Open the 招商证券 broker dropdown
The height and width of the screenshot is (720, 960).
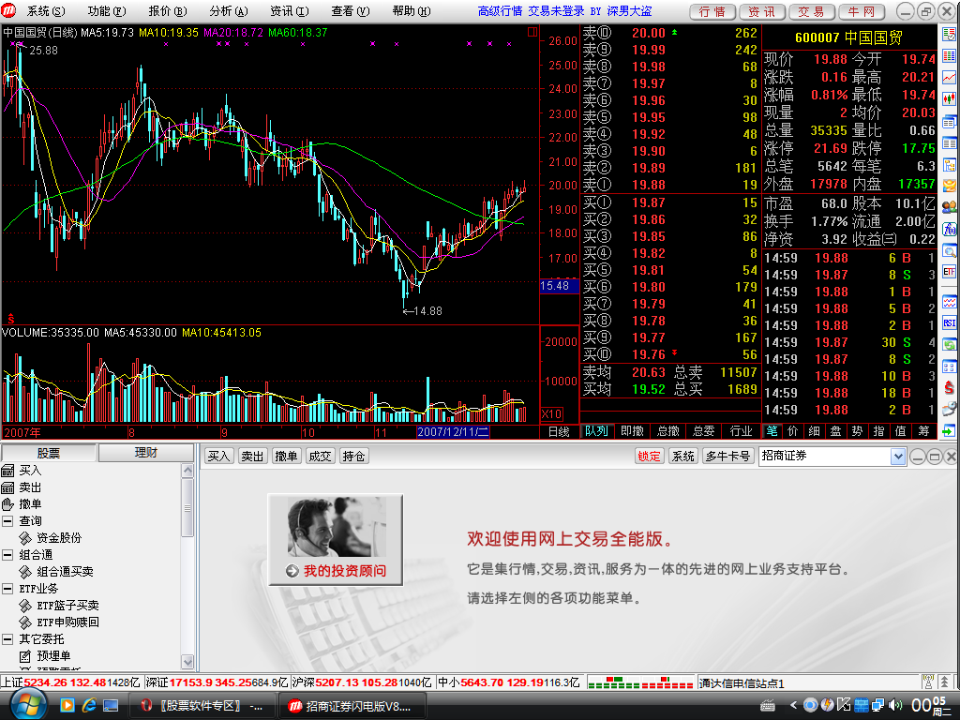pos(897,457)
